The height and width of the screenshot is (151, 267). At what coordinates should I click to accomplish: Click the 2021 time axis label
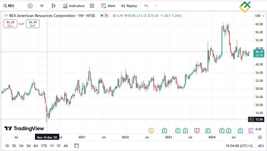tap(82, 137)
